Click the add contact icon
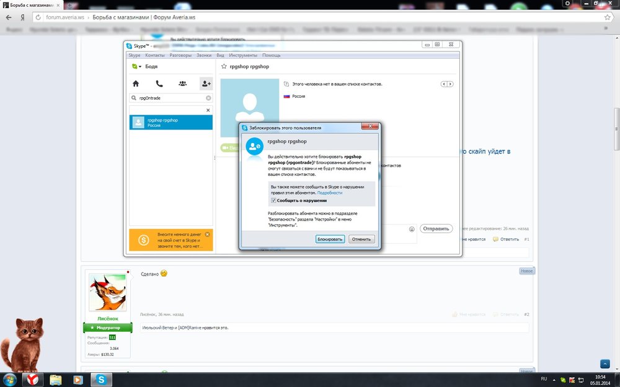Image resolution: width=620 pixels, height=387 pixels. [205, 83]
